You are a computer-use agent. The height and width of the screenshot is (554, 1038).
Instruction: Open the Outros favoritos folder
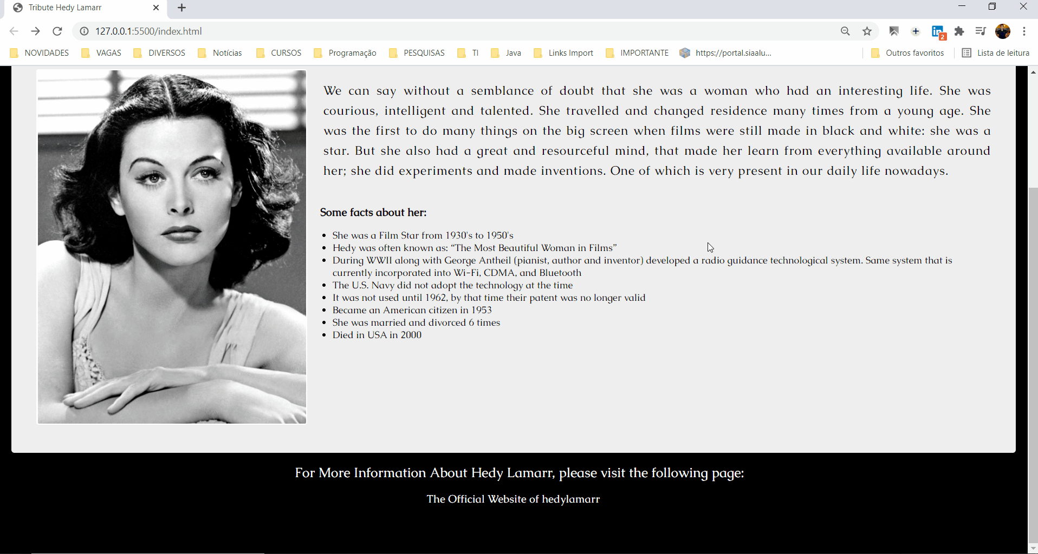[907, 53]
